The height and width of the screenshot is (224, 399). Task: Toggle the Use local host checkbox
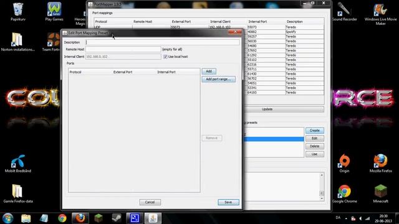pos(165,57)
